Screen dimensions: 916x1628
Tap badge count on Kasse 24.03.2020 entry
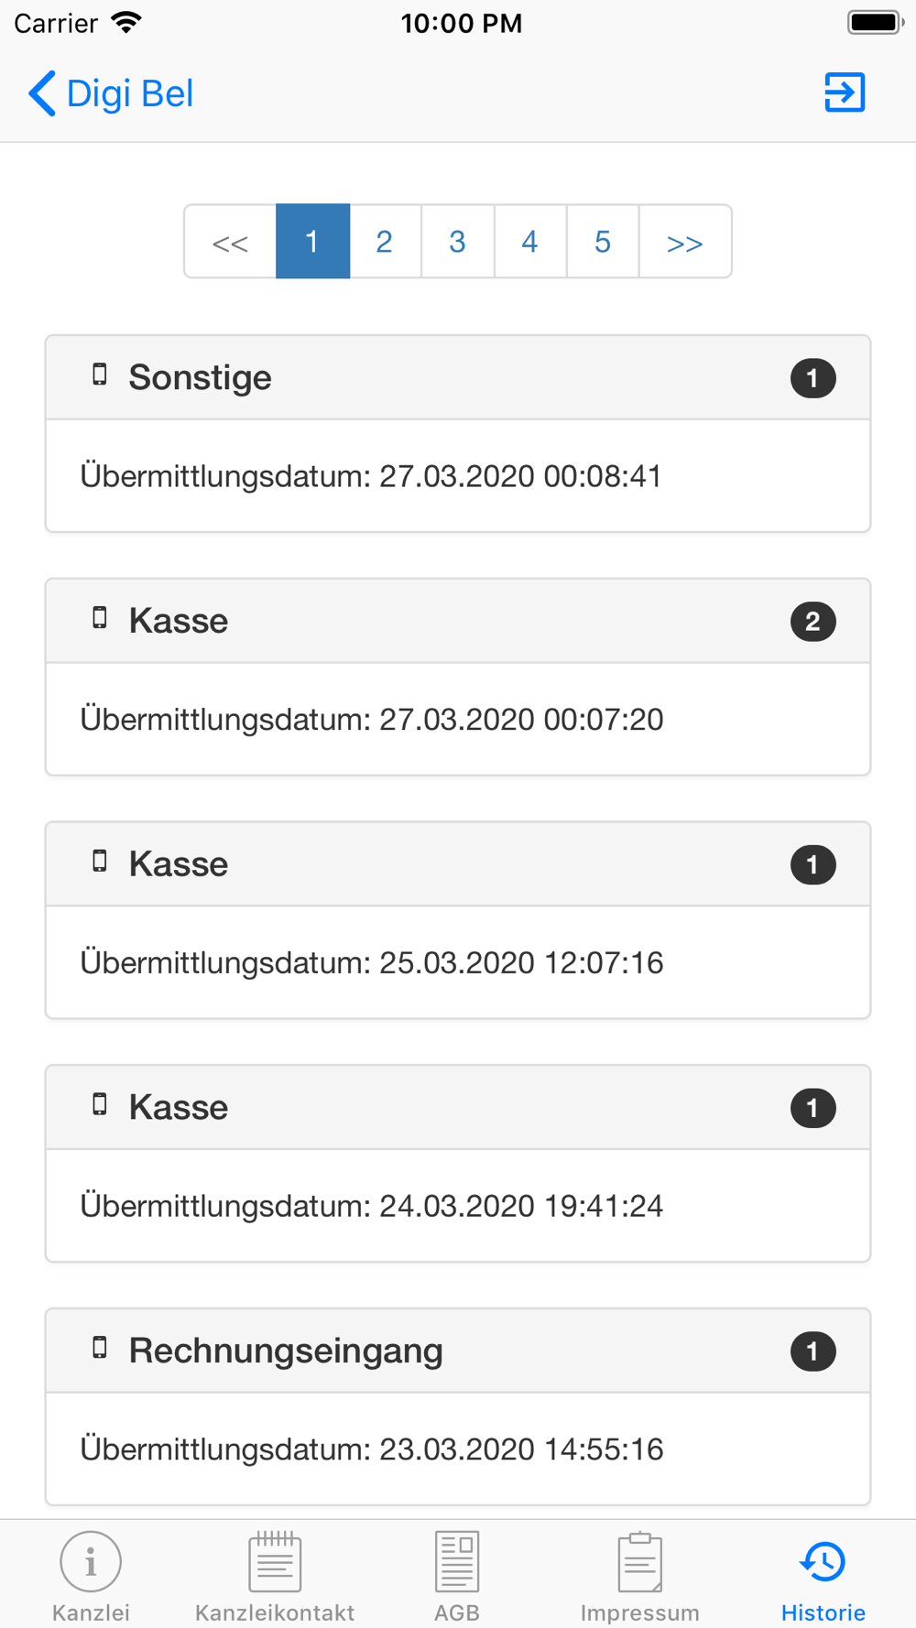click(812, 1108)
